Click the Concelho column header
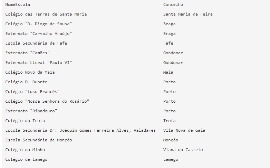Image resolution: width=270 pixels, height=168 pixels. (x=173, y=4)
